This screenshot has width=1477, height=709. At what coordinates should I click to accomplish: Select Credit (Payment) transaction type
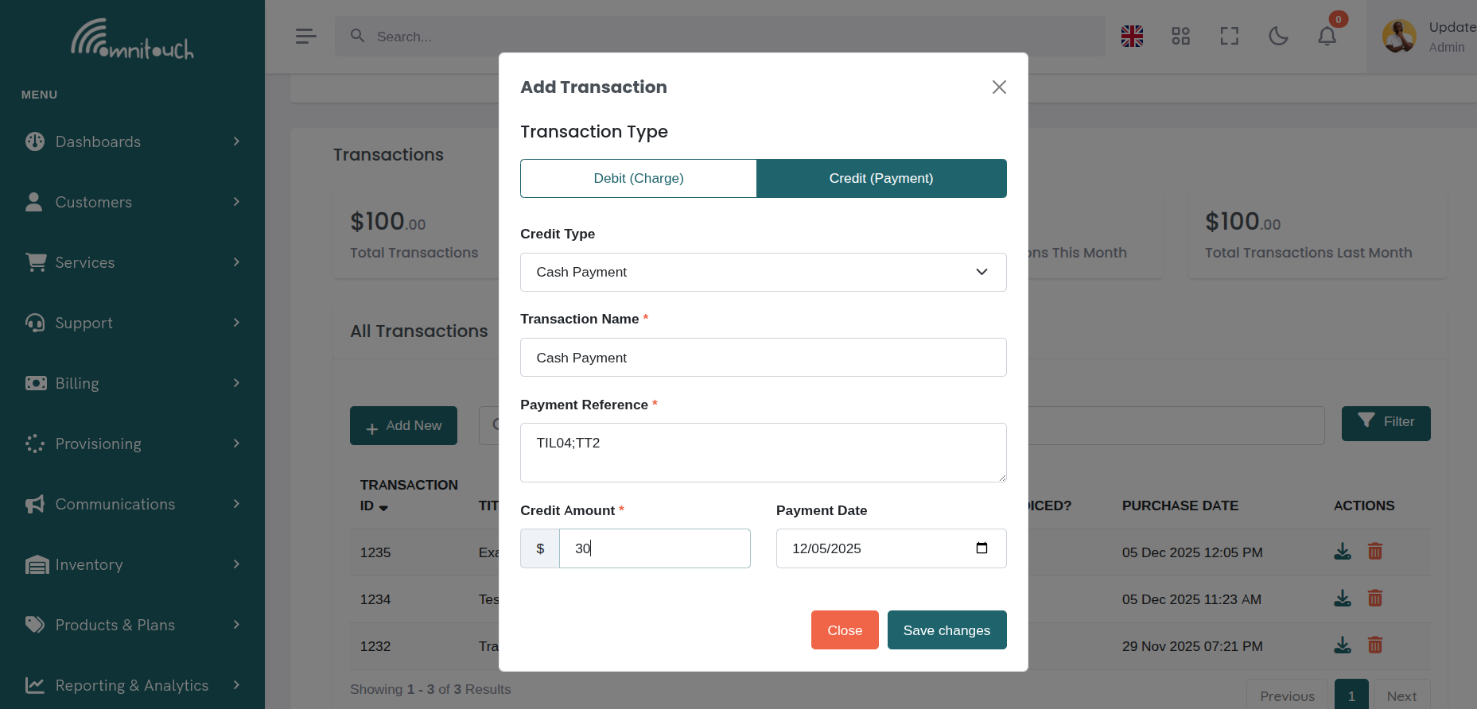coord(881,178)
